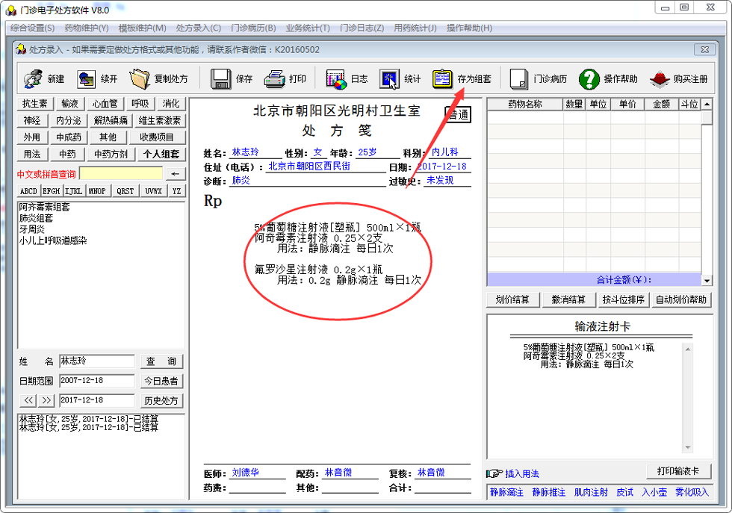732x513 pixels.
Task: Open the 药物维护(Y) menu
Action: [x=86, y=28]
